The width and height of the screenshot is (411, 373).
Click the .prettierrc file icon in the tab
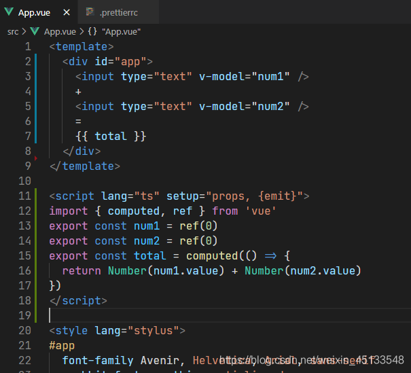pos(90,12)
